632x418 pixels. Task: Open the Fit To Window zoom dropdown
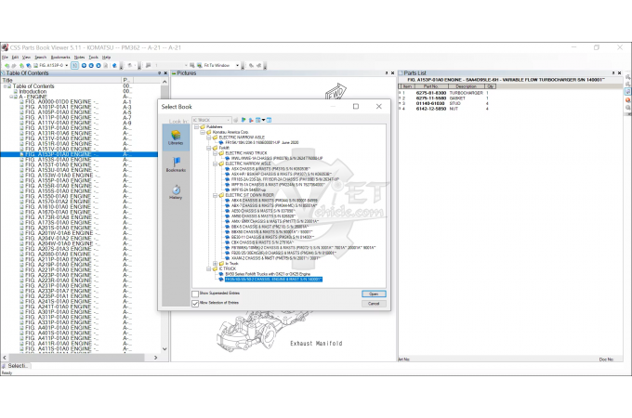[x=237, y=65]
